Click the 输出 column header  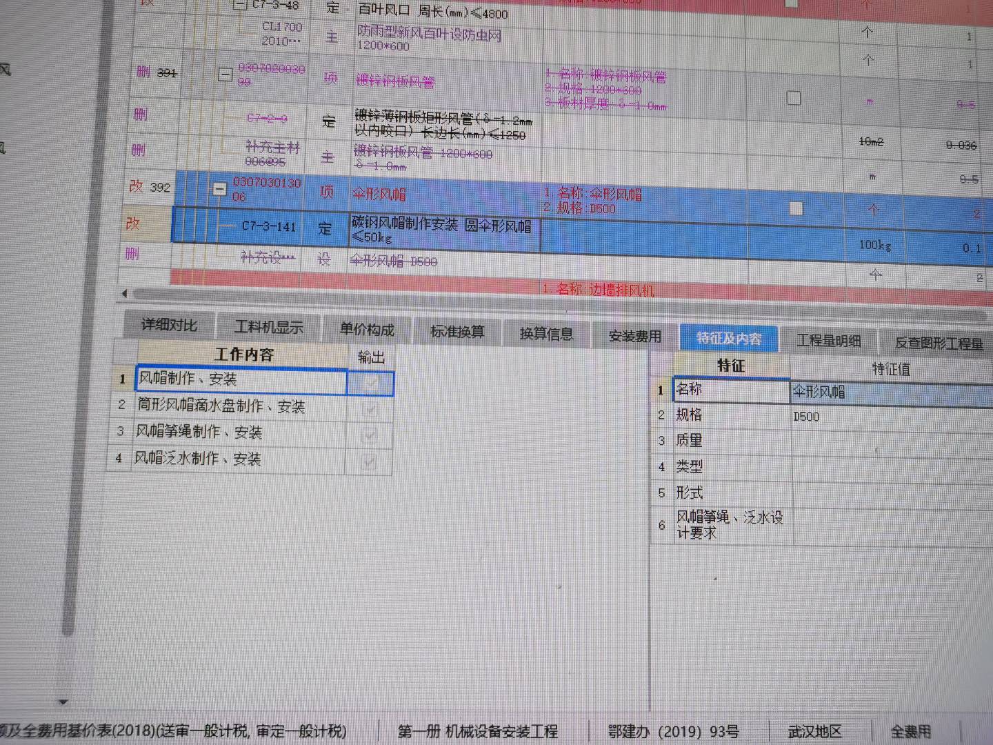[x=371, y=357]
